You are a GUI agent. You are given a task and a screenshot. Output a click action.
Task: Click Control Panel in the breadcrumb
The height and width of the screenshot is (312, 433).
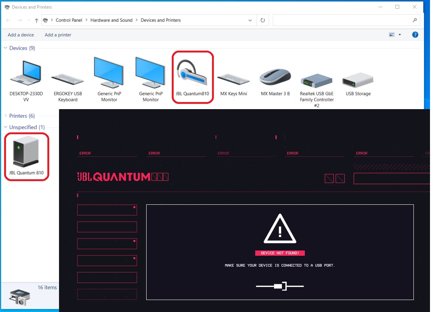(x=69, y=20)
